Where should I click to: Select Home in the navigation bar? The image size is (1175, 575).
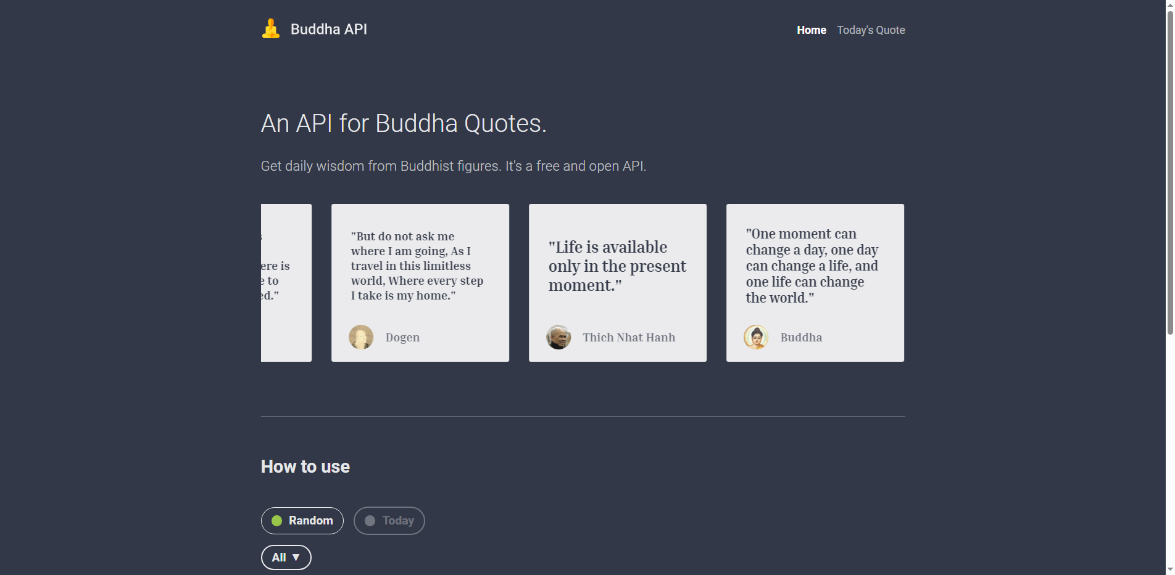pyautogui.click(x=811, y=30)
